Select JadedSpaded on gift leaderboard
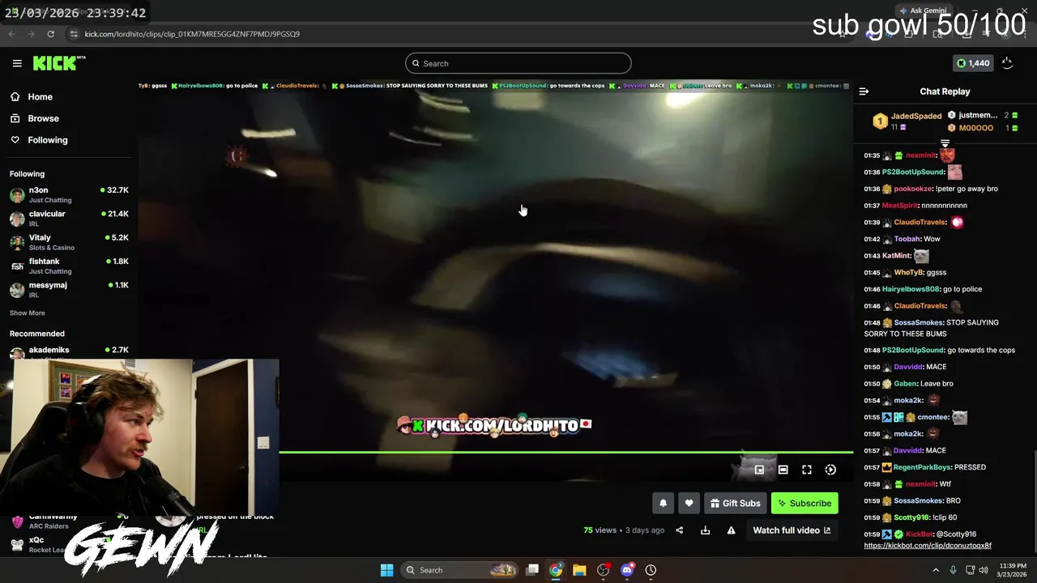The image size is (1037, 583). [x=916, y=116]
